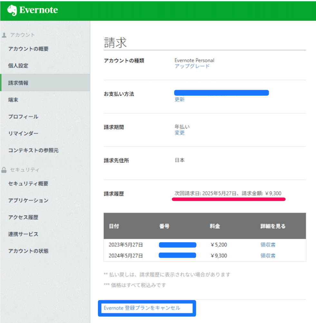Screen dimensions: 316x323
Task: Click the アカウント section header in sidebar
Action: (x=23, y=35)
